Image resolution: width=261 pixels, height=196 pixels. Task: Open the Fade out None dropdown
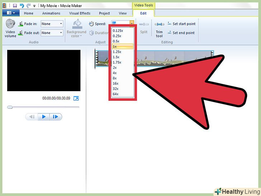pyautogui.click(x=52, y=33)
